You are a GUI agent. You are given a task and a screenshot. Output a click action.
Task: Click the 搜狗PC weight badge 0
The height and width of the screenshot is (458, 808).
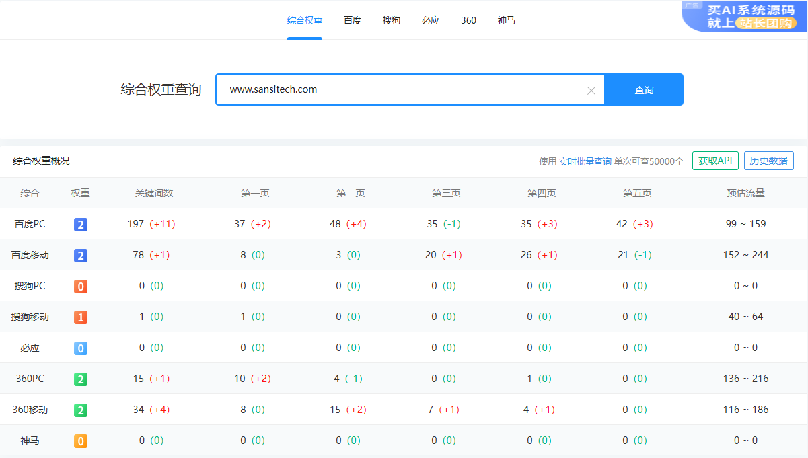point(81,287)
